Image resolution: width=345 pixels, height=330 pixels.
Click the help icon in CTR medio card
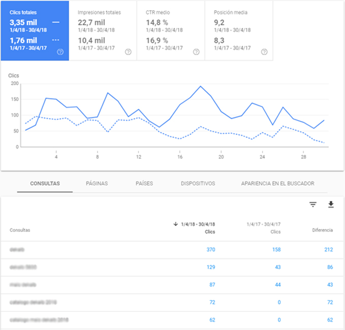click(x=196, y=51)
